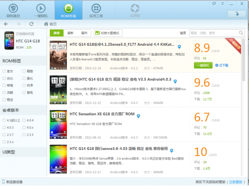
Task: Go to 首页 home icon
Action: pos(50,24)
